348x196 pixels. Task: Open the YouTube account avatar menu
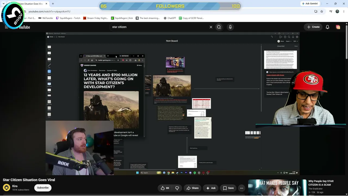[338, 27]
